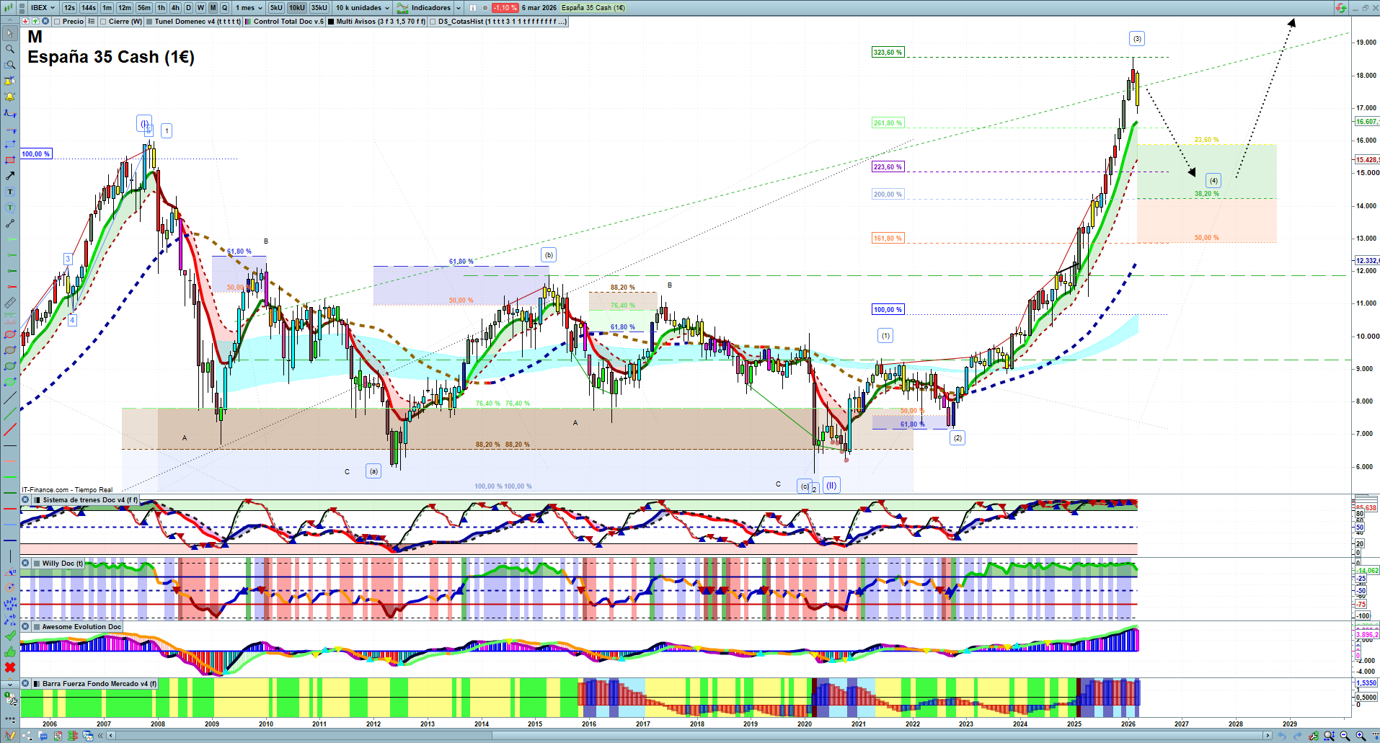Image resolution: width=1380 pixels, height=743 pixels.
Task: Open the '1 mes' timeframe dropdown
Action: point(249,8)
